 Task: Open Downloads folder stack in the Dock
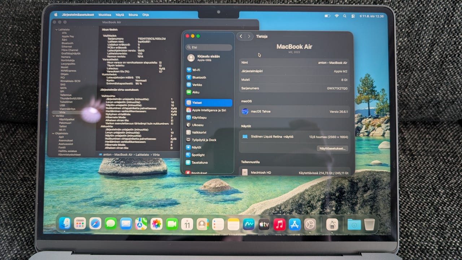pyautogui.click(x=354, y=225)
